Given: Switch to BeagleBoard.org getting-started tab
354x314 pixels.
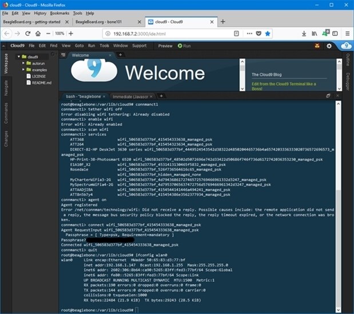Looking at the screenshot, I should 31,22.
